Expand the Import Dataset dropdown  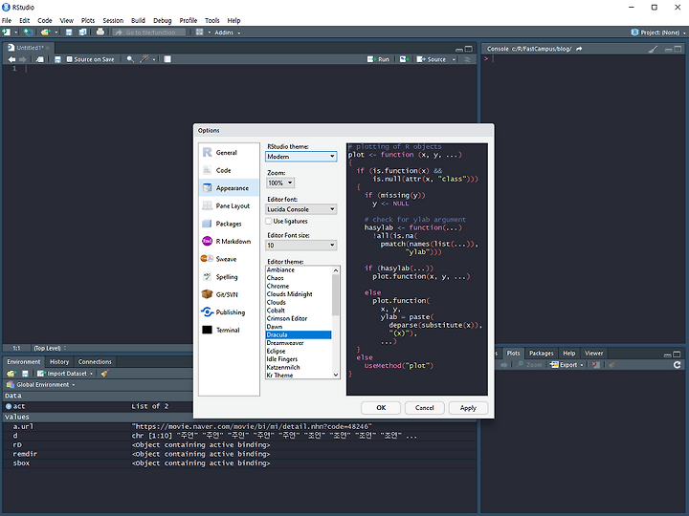click(65, 374)
